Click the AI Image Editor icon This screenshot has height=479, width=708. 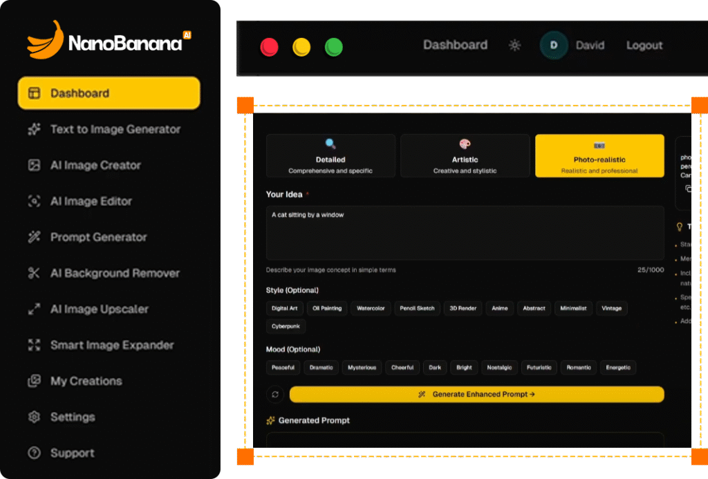pyautogui.click(x=33, y=201)
